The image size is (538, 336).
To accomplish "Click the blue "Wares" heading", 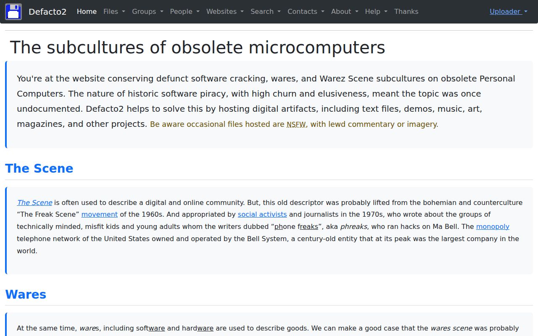I will 25,294.
